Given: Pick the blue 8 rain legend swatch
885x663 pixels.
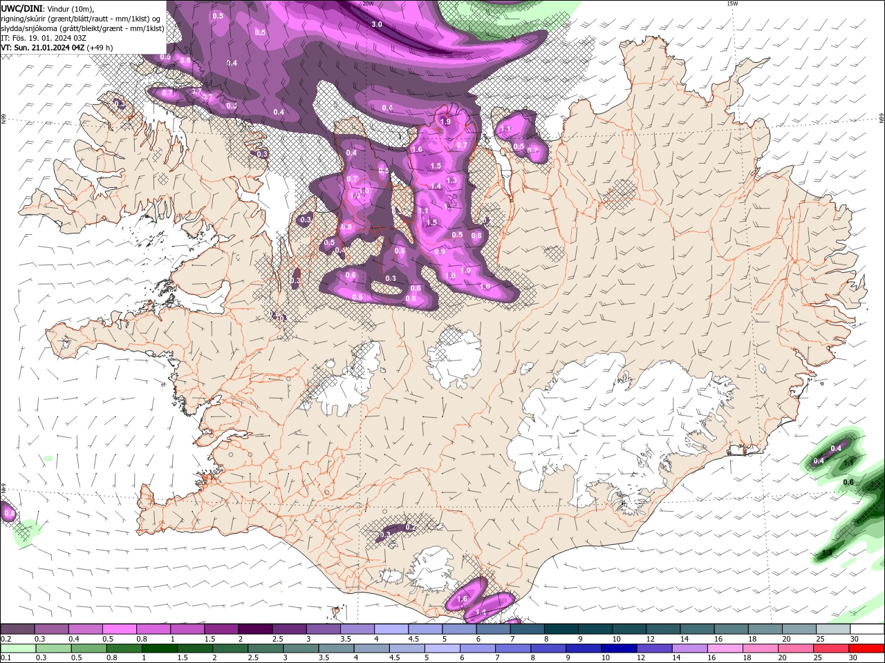Looking at the screenshot, I should [x=548, y=648].
